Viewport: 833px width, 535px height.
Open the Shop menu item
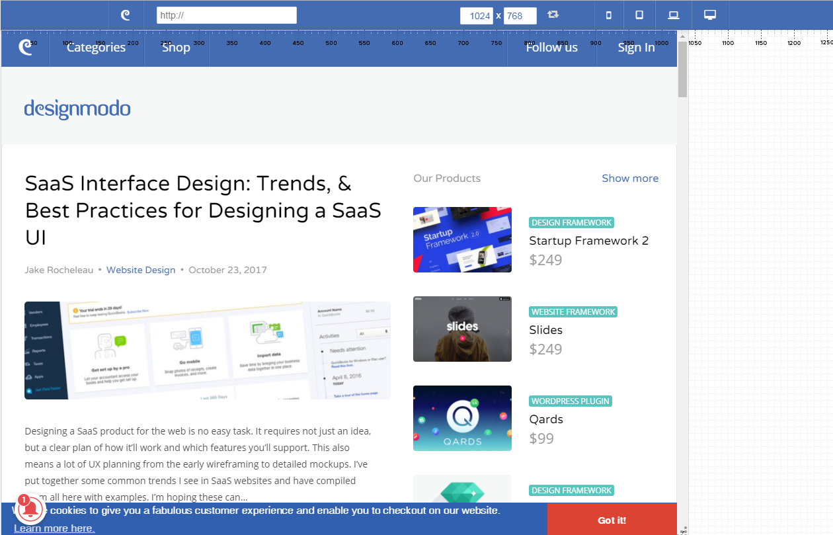tap(177, 48)
